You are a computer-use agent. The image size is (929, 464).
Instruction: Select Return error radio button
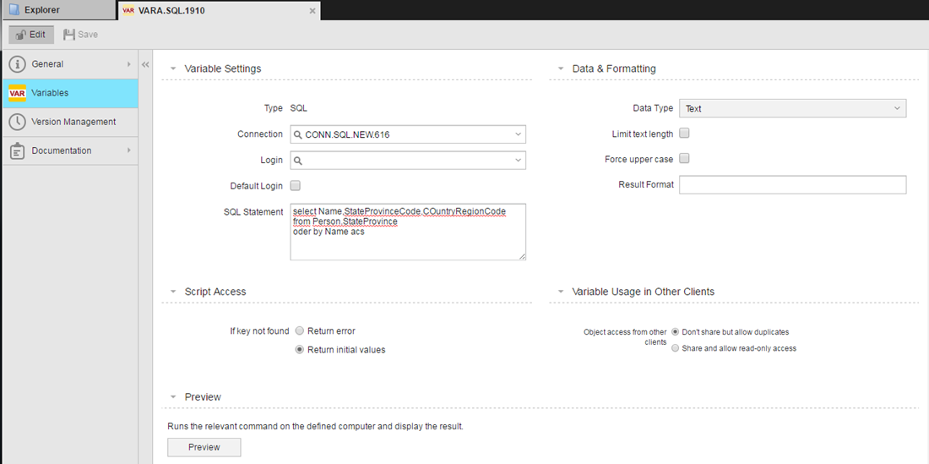300,330
